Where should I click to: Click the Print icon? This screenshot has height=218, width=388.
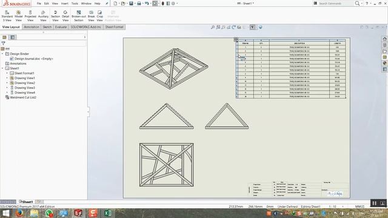139,4
